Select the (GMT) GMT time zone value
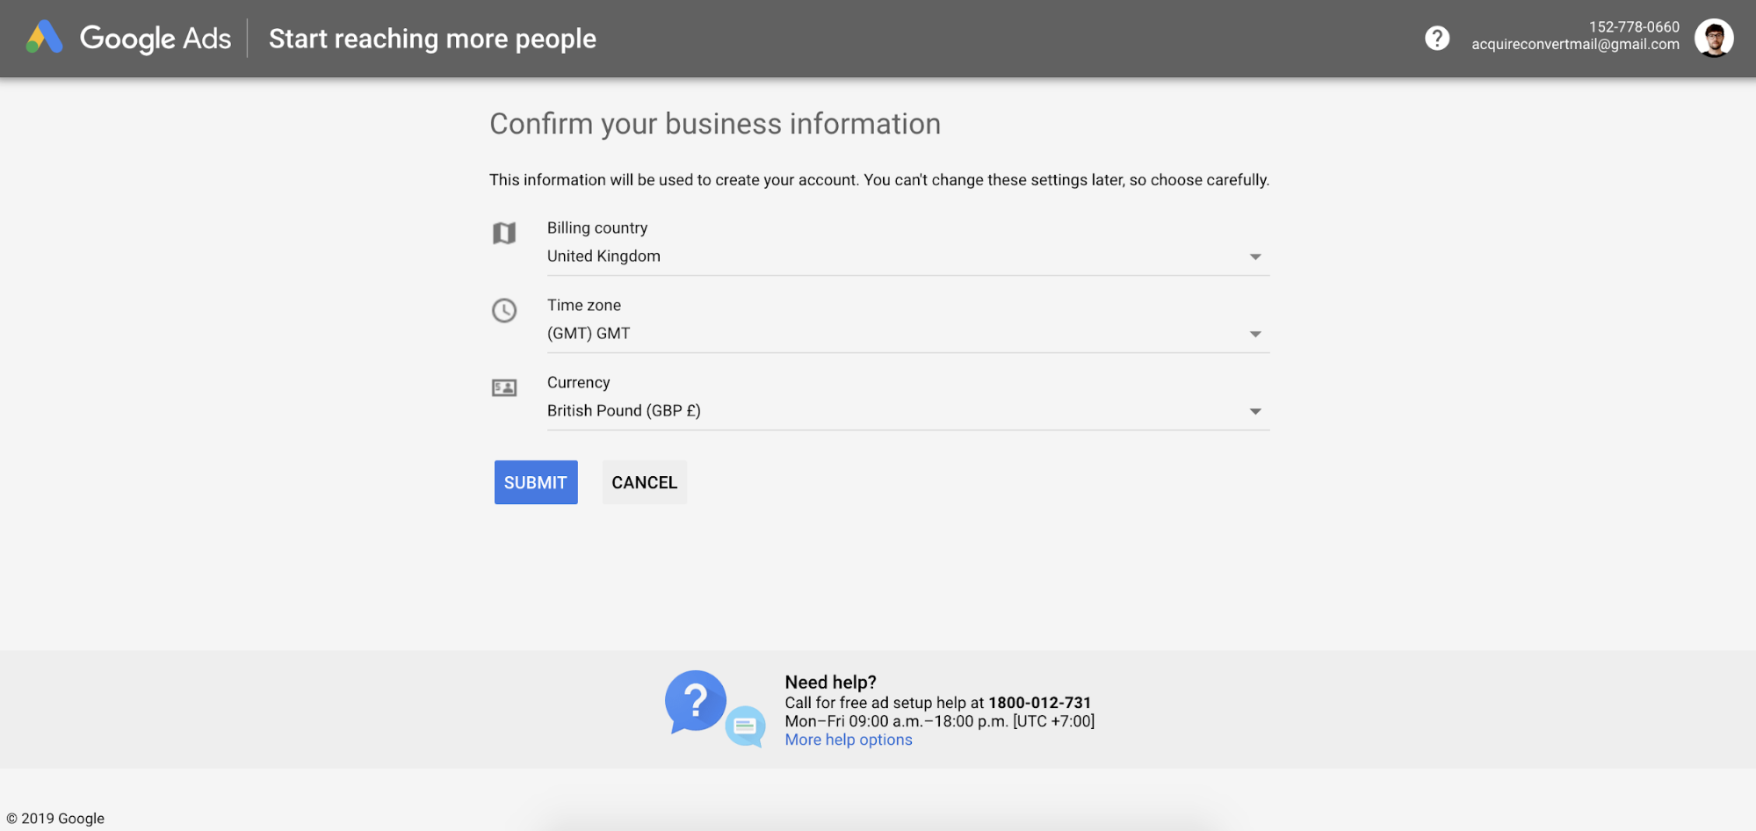The image size is (1756, 831). click(589, 334)
